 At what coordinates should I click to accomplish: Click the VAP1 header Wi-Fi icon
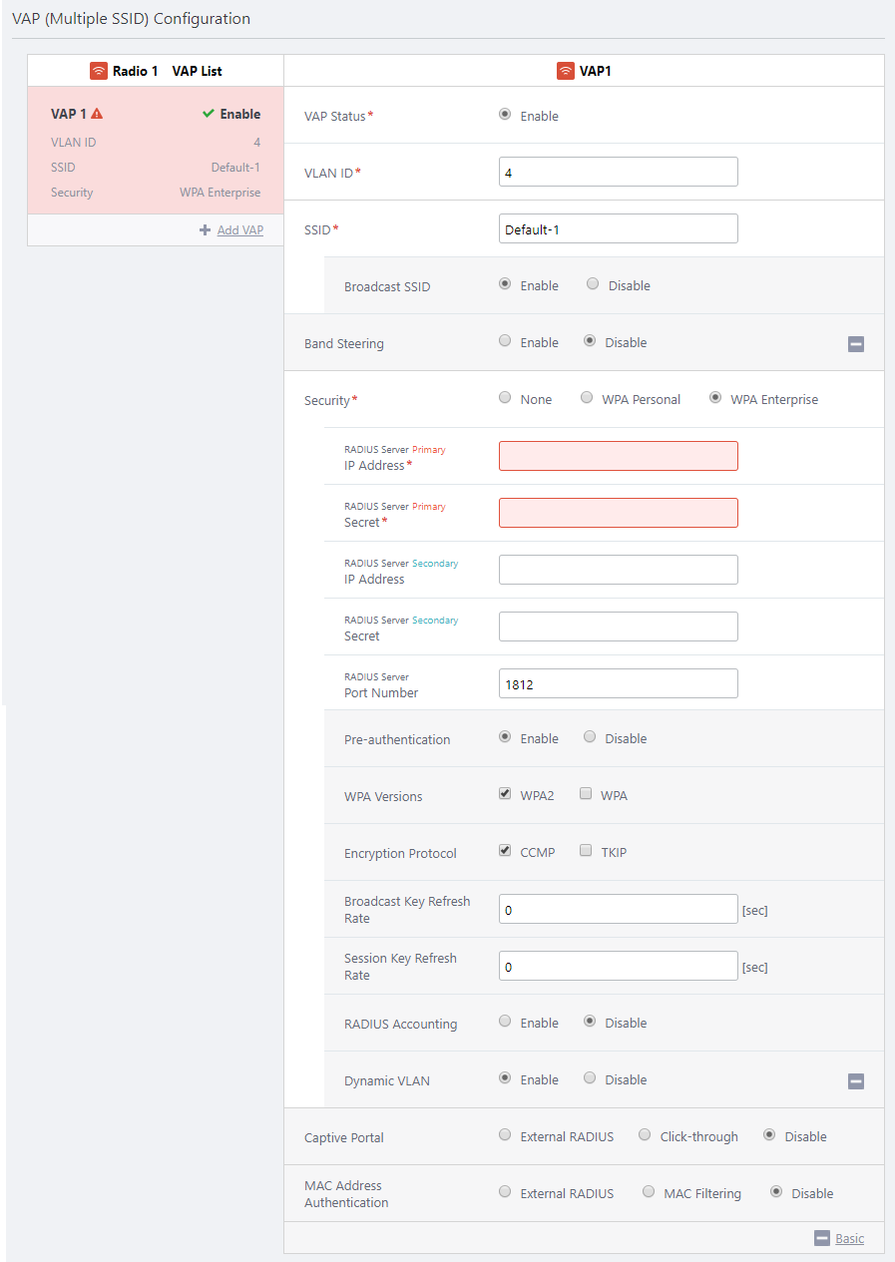(566, 71)
